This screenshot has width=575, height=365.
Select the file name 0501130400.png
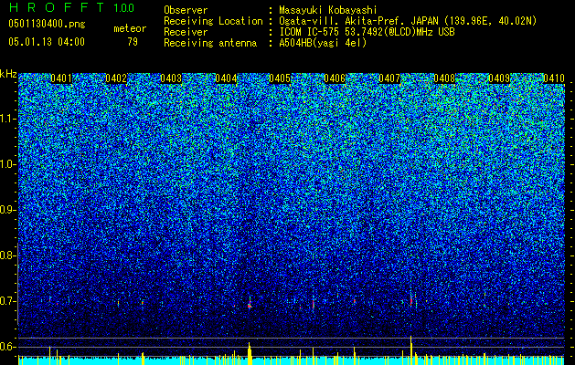click(x=47, y=25)
